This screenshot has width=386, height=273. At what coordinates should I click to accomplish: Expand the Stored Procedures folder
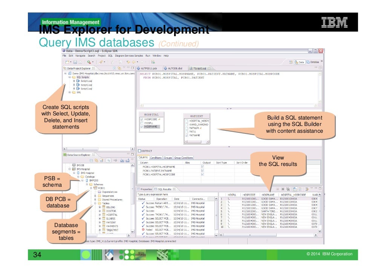coord(95,199)
